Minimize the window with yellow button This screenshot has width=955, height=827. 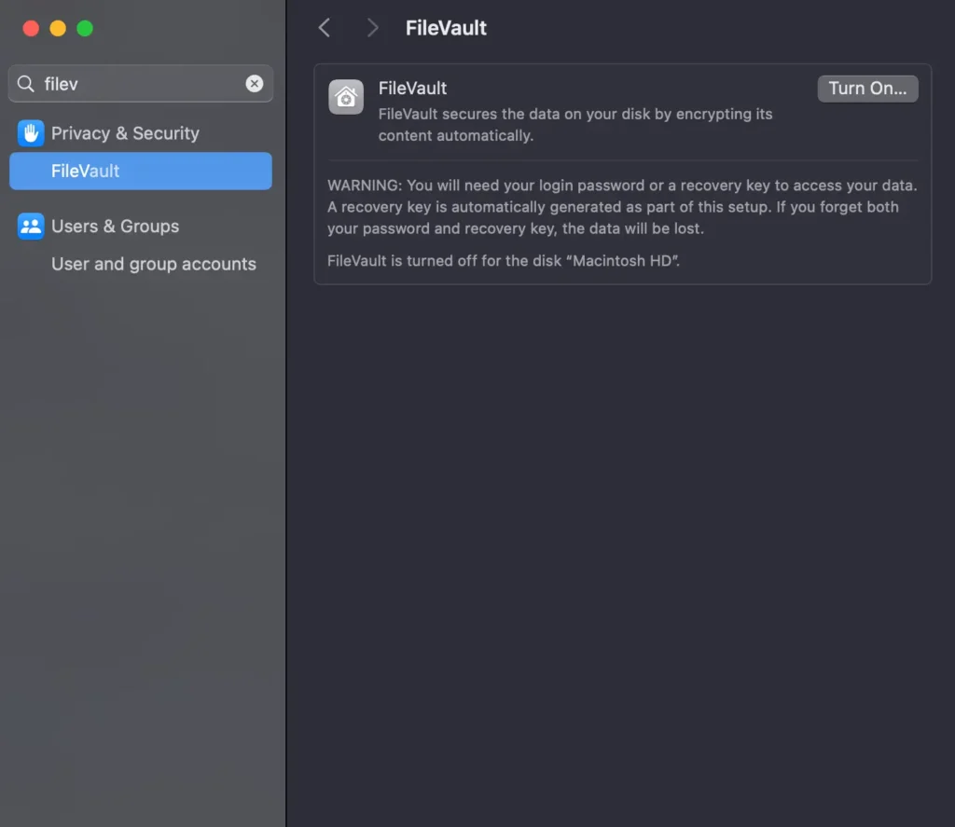point(58,28)
